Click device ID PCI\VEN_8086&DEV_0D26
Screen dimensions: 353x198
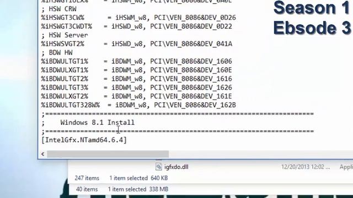click(195, 18)
